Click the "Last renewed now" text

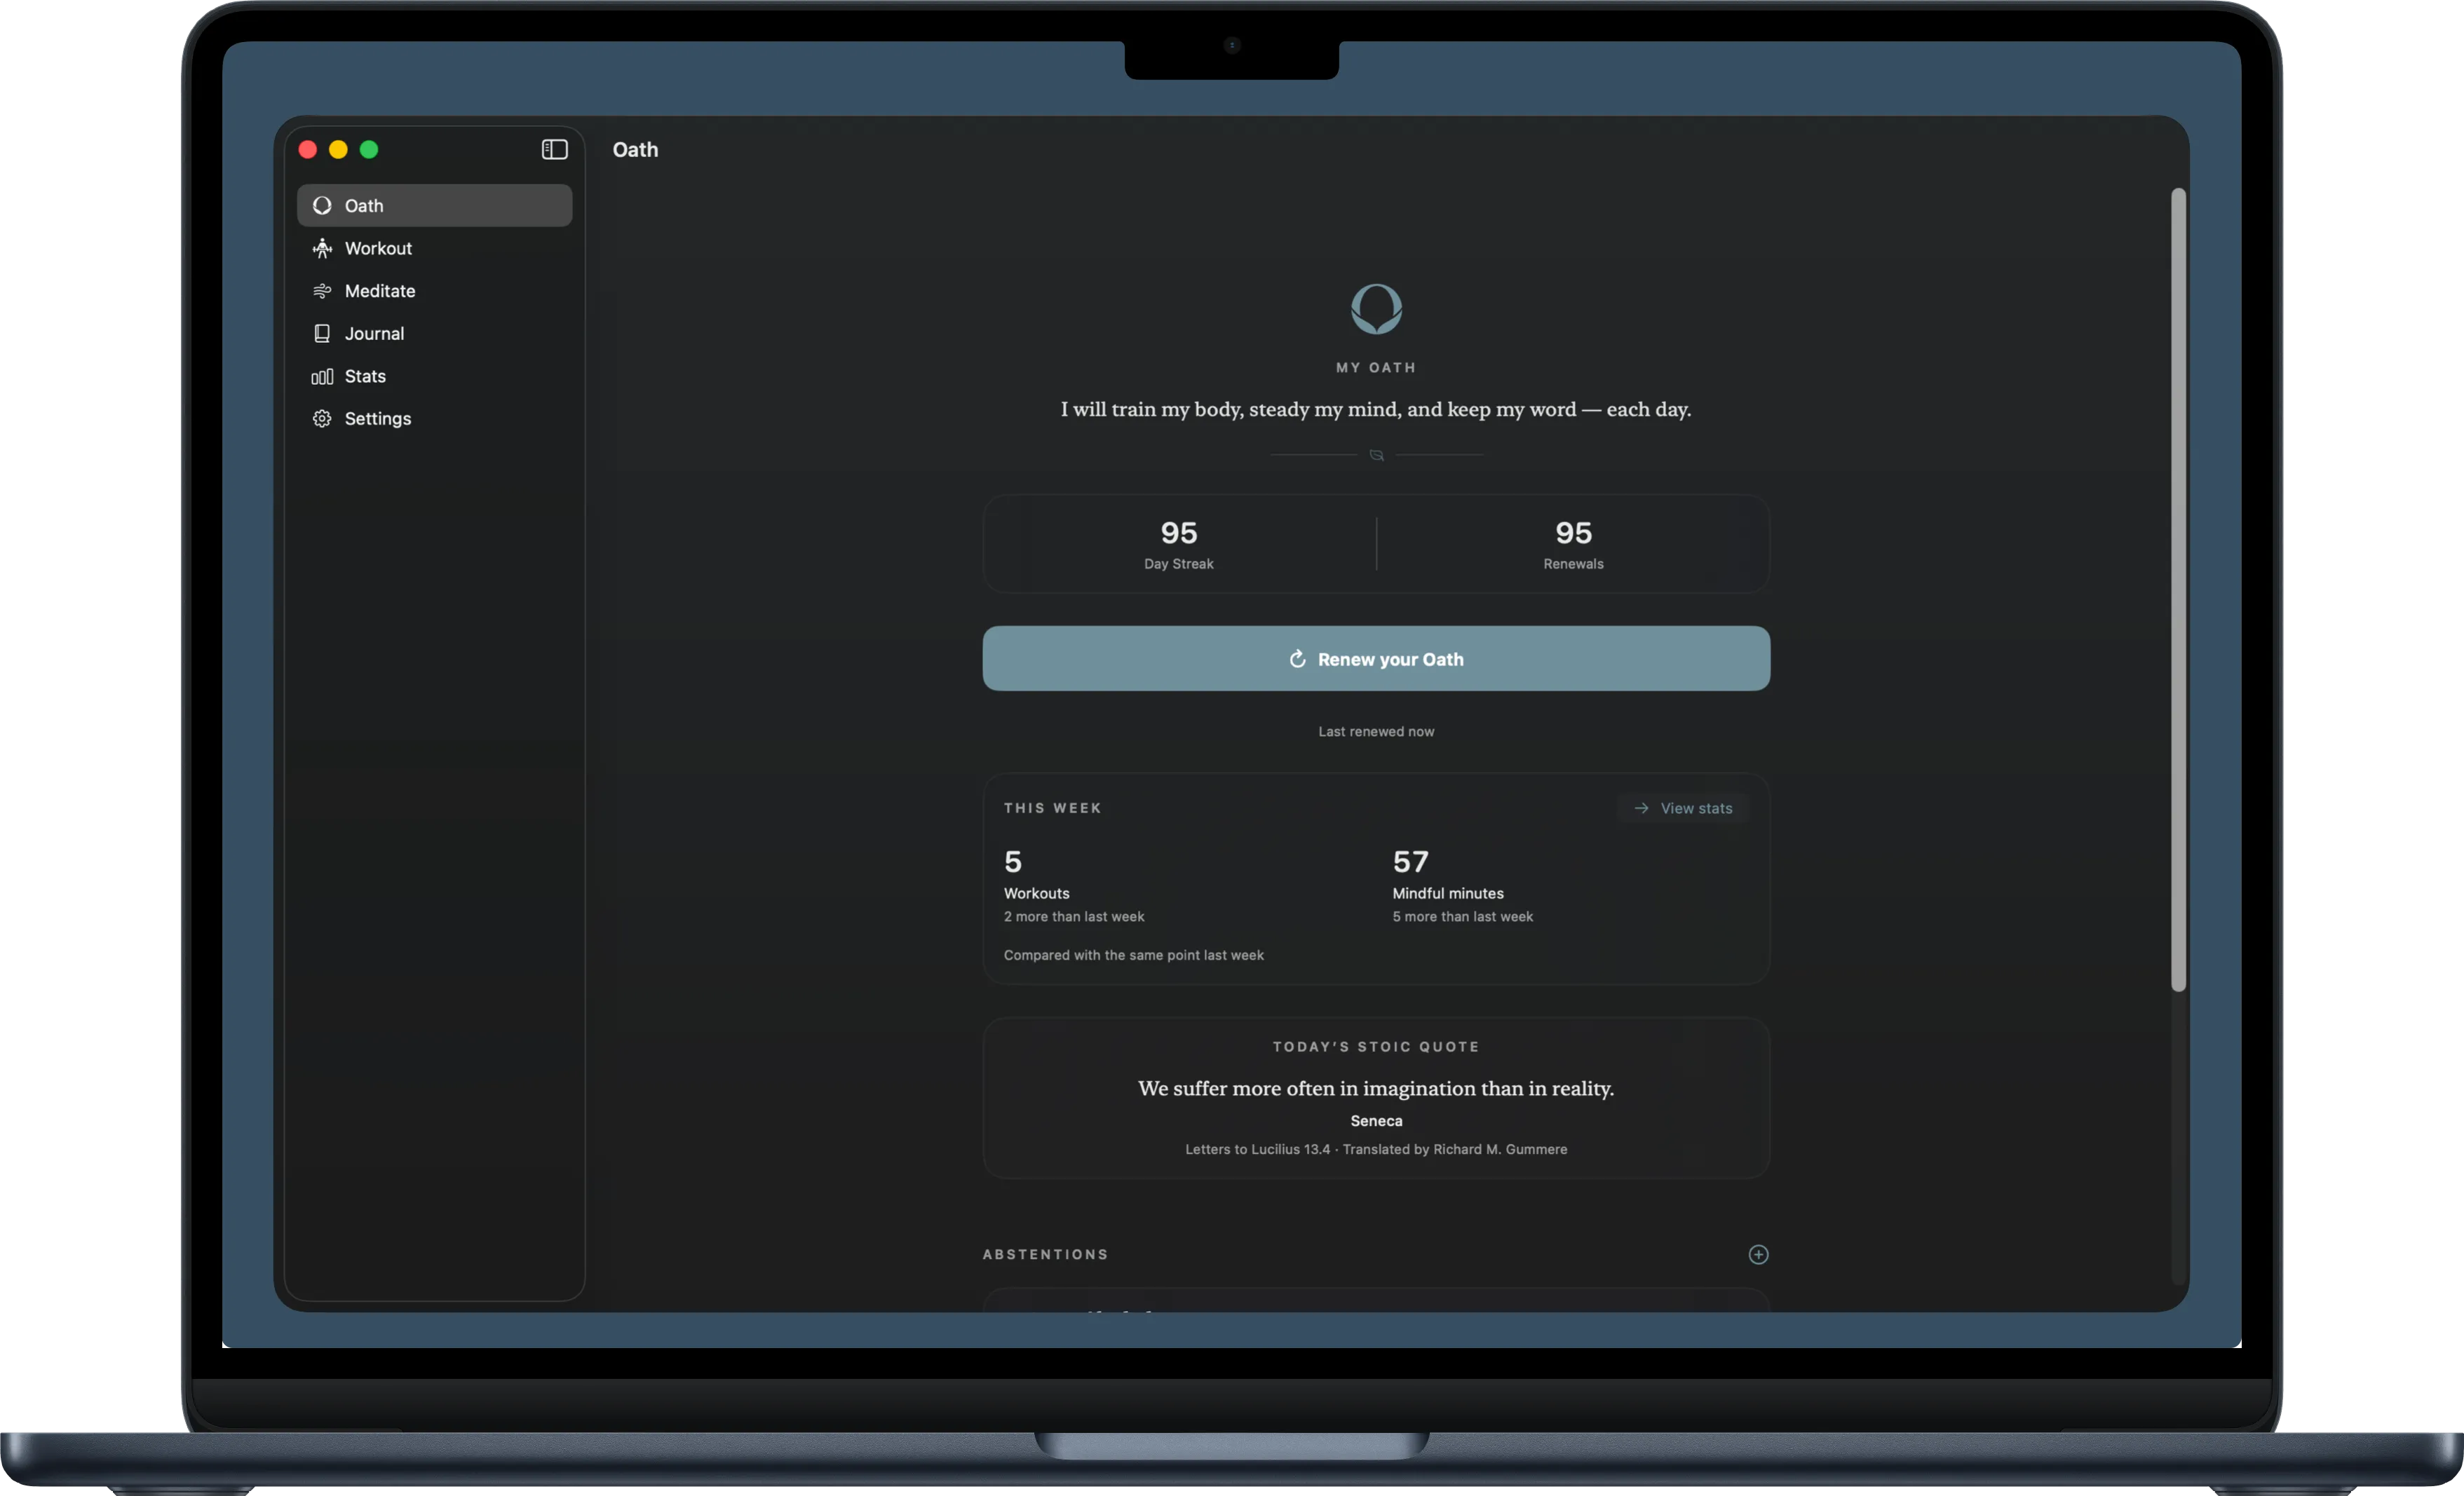[1376, 731]
